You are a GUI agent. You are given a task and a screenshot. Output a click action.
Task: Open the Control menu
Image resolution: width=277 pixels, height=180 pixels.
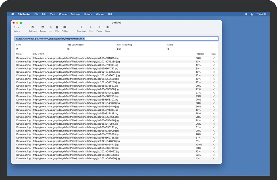click(63, 14)
